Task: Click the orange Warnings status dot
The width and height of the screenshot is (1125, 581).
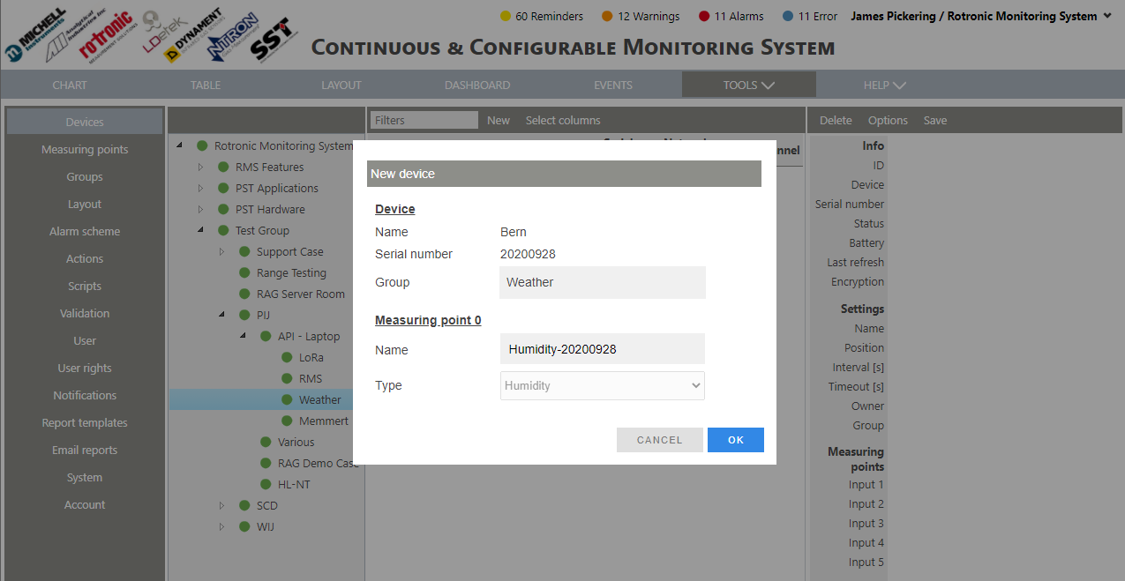Action: pos(607,16)
